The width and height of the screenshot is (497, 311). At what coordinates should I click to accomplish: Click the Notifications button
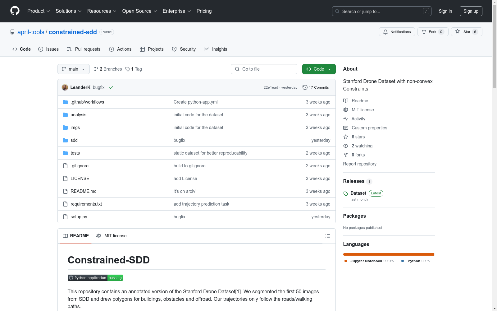click(397, 32)
